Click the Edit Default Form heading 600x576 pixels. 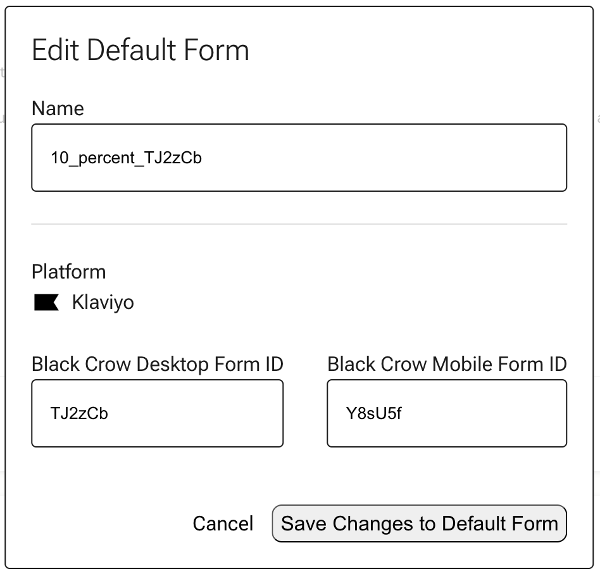pos(141,50)
